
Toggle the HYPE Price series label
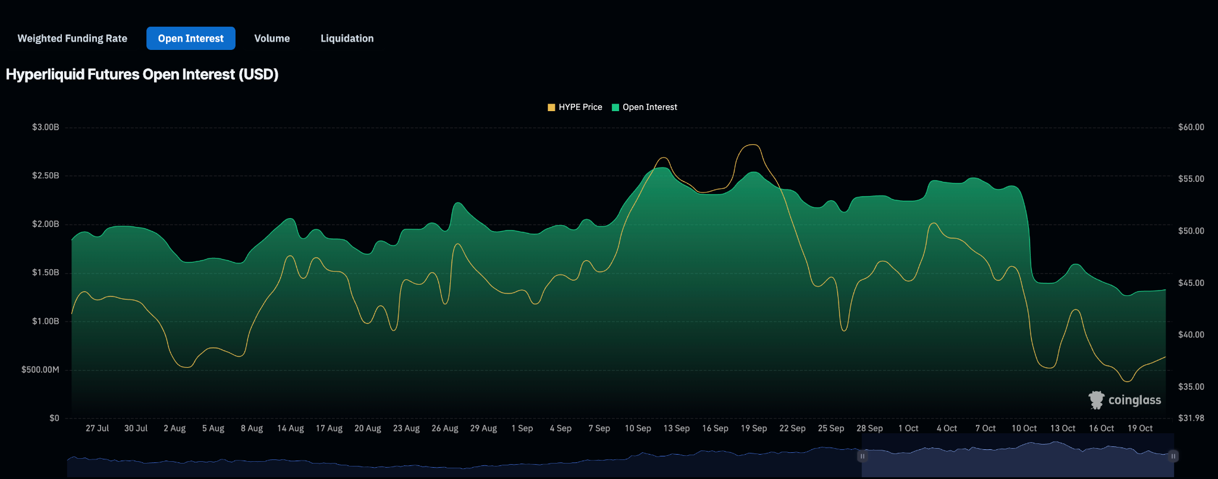tap(580, 108)
